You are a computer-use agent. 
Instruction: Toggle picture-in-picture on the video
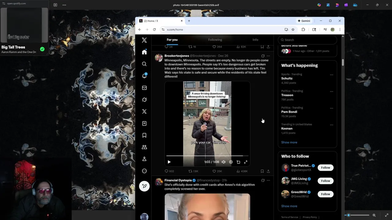coord(238,162)
